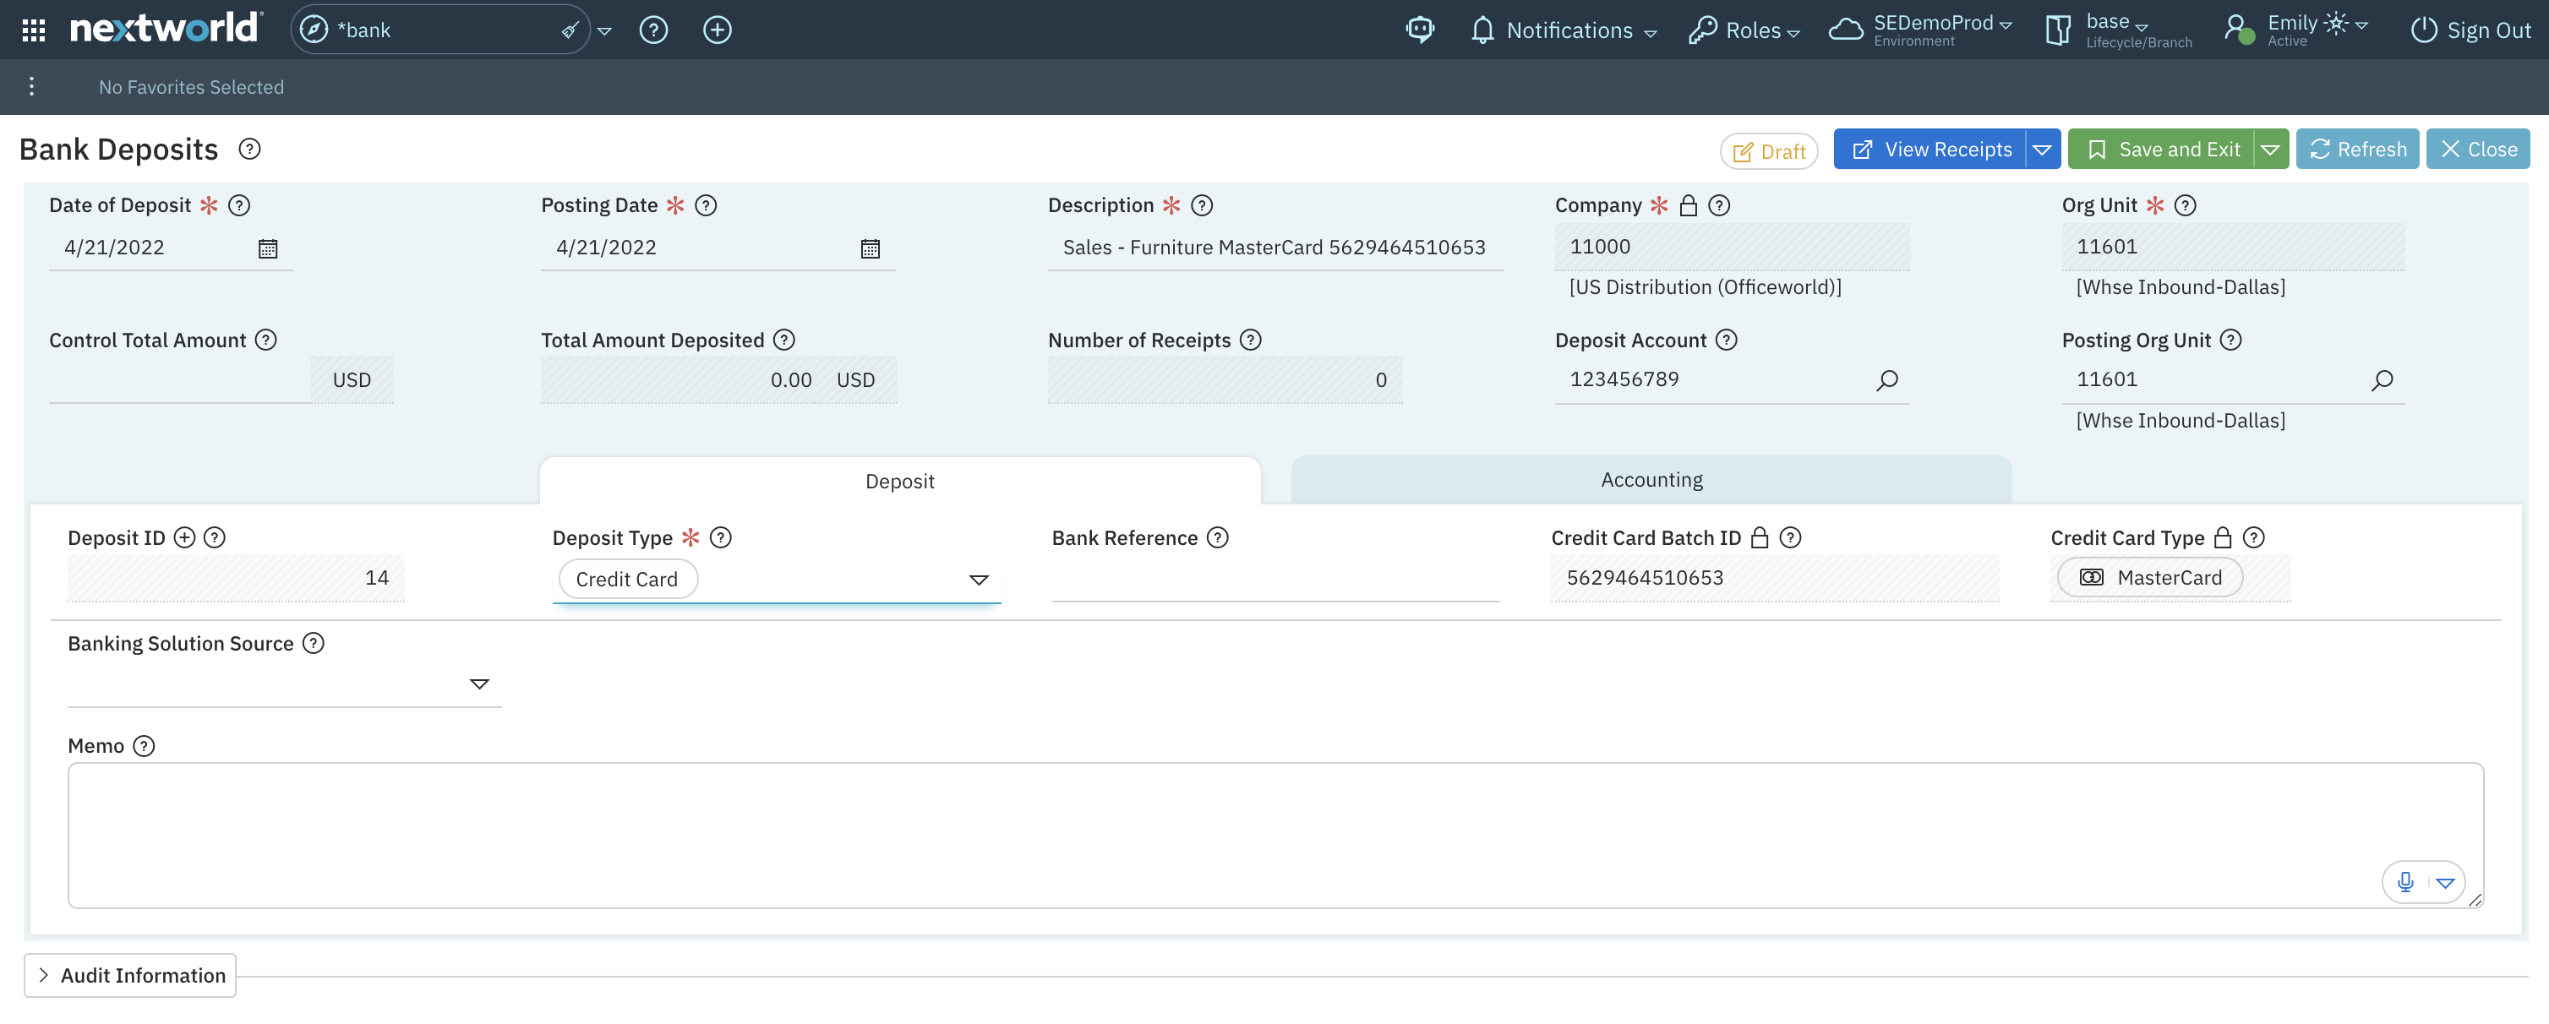Click the Refresh button

2357,150
